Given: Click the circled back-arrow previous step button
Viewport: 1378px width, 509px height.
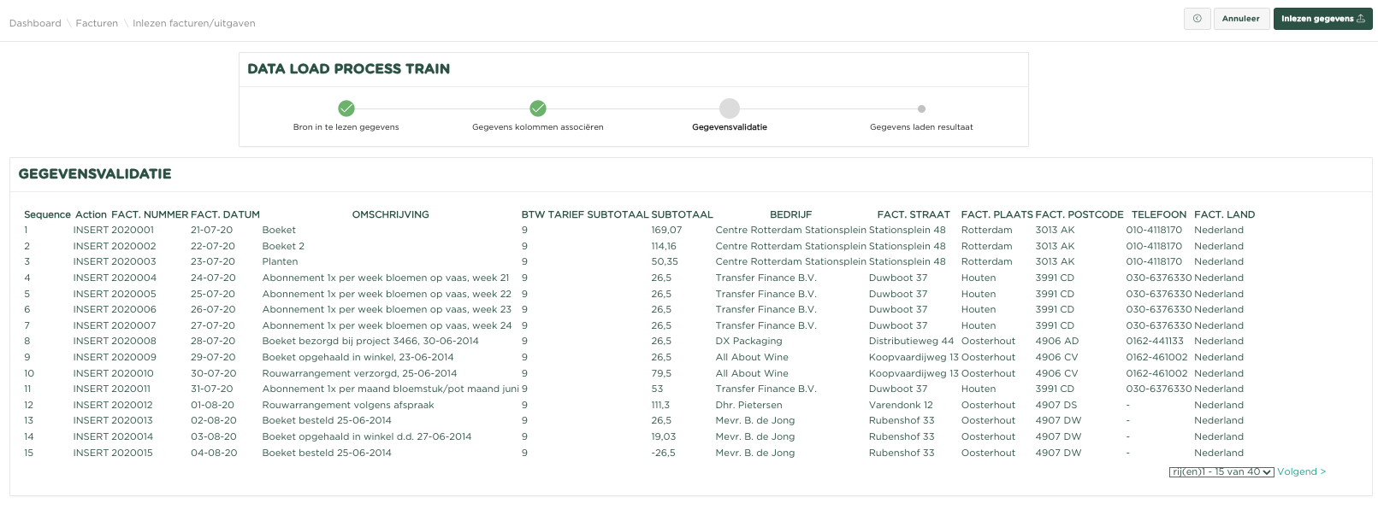Looking at the screenshot, I should point(1197,19).
